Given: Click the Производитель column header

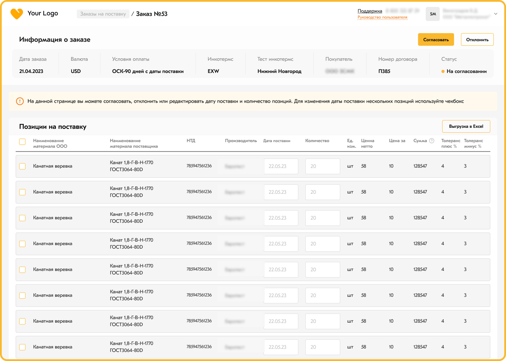Looking at the screenshot, I should point(241,141).
